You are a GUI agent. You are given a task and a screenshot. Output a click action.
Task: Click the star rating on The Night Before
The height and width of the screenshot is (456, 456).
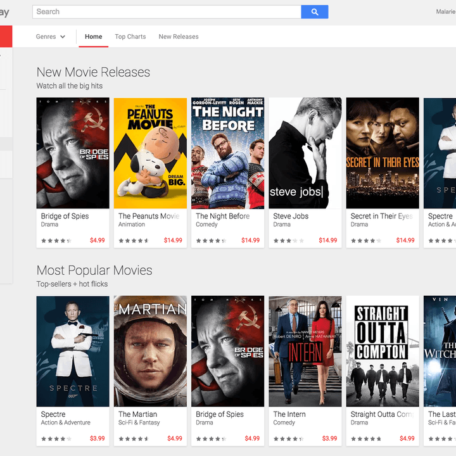[211, 241]
